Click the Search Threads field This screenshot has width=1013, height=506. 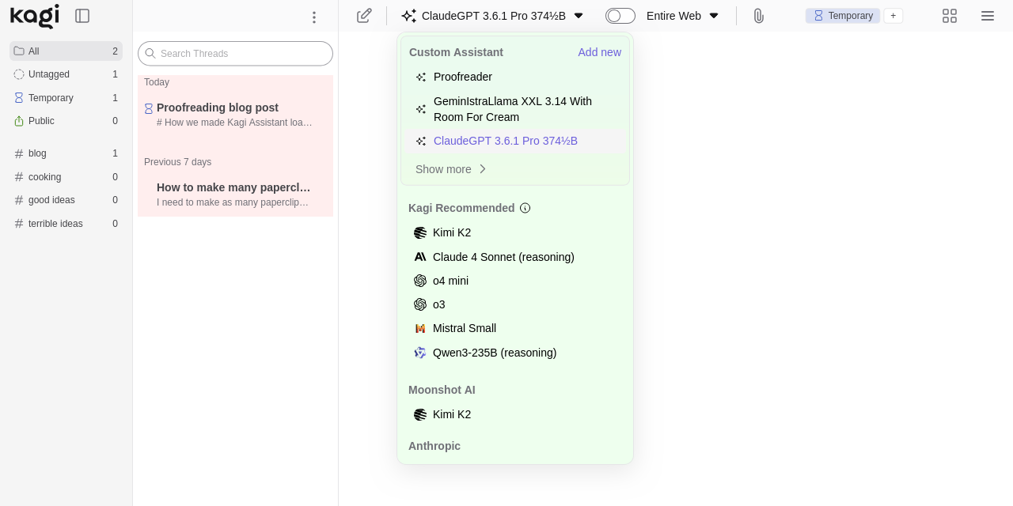(235, 54)
